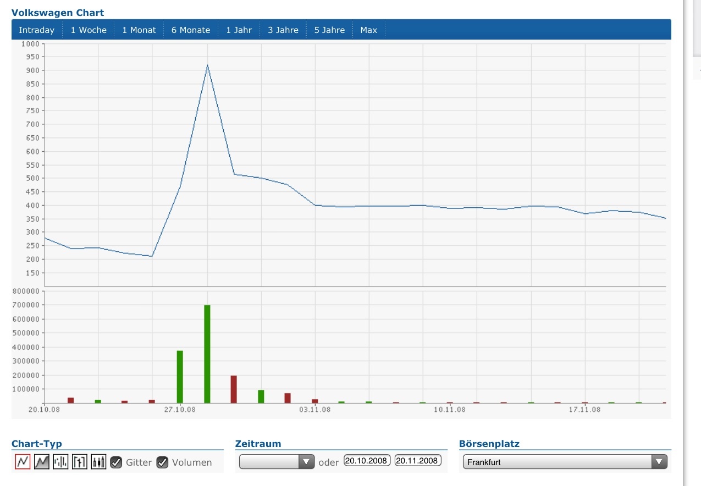Click the start date field 20.10.2008
Image resolution: width=701 pixels, height=486 pixels.
click(x=367, y=460)
